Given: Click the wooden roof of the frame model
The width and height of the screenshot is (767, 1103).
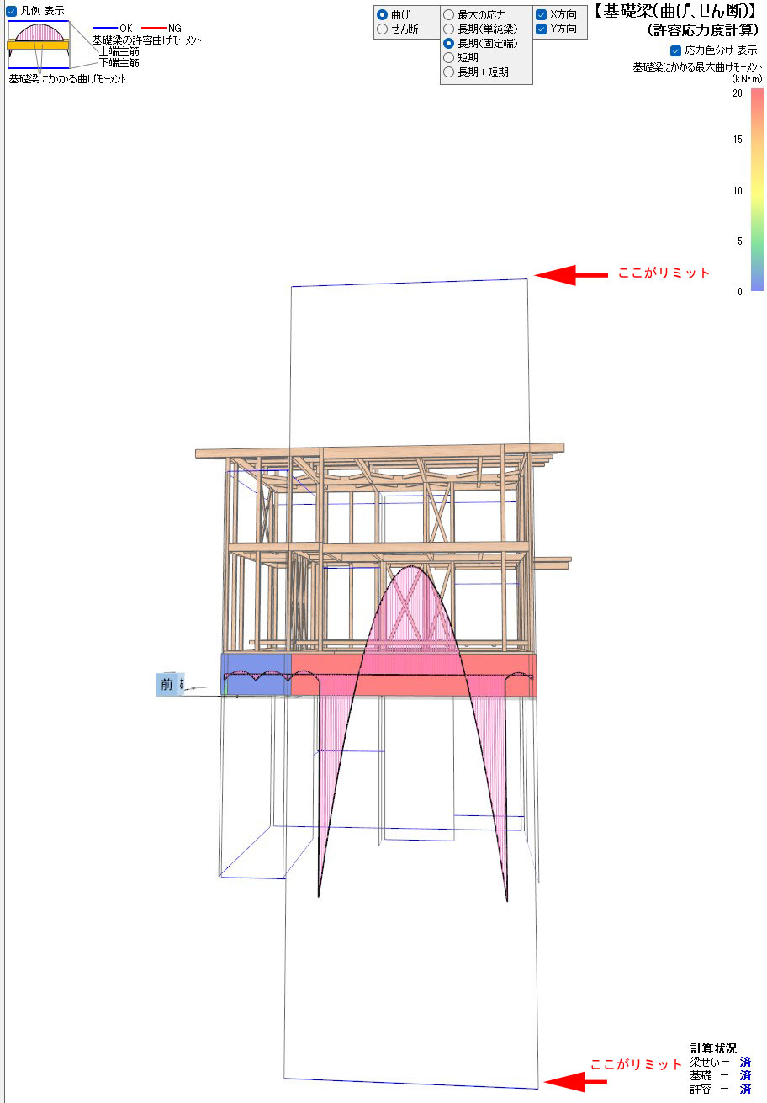Looking at the screenshot, I should tap(378, 452).
